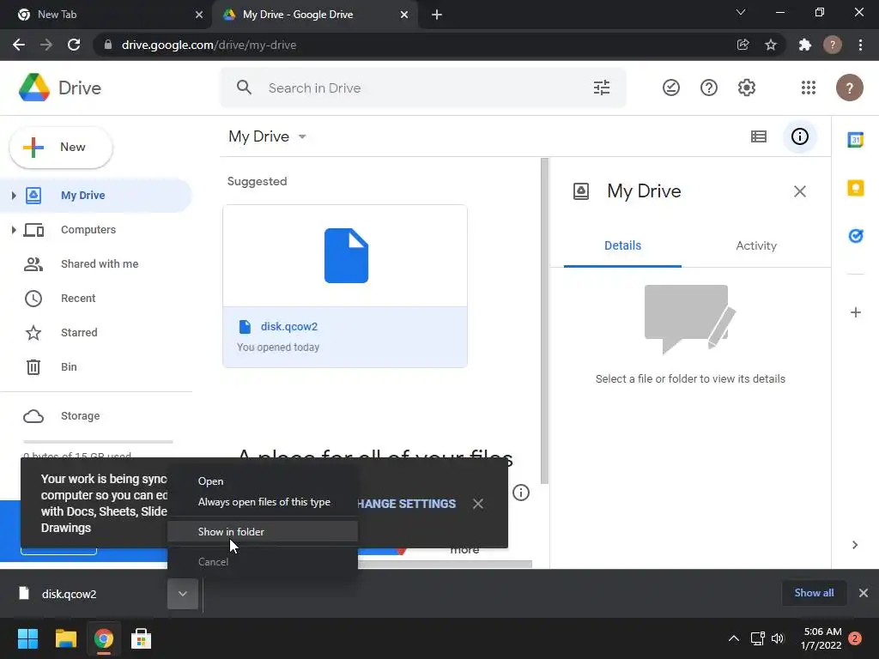879x659 pixels.
Task: Select My Drive in sidebar
Action: pyautogui.click(x=95, y=195)
